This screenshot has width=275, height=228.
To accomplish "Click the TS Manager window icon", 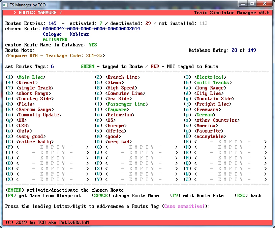I will pos(5,5).
